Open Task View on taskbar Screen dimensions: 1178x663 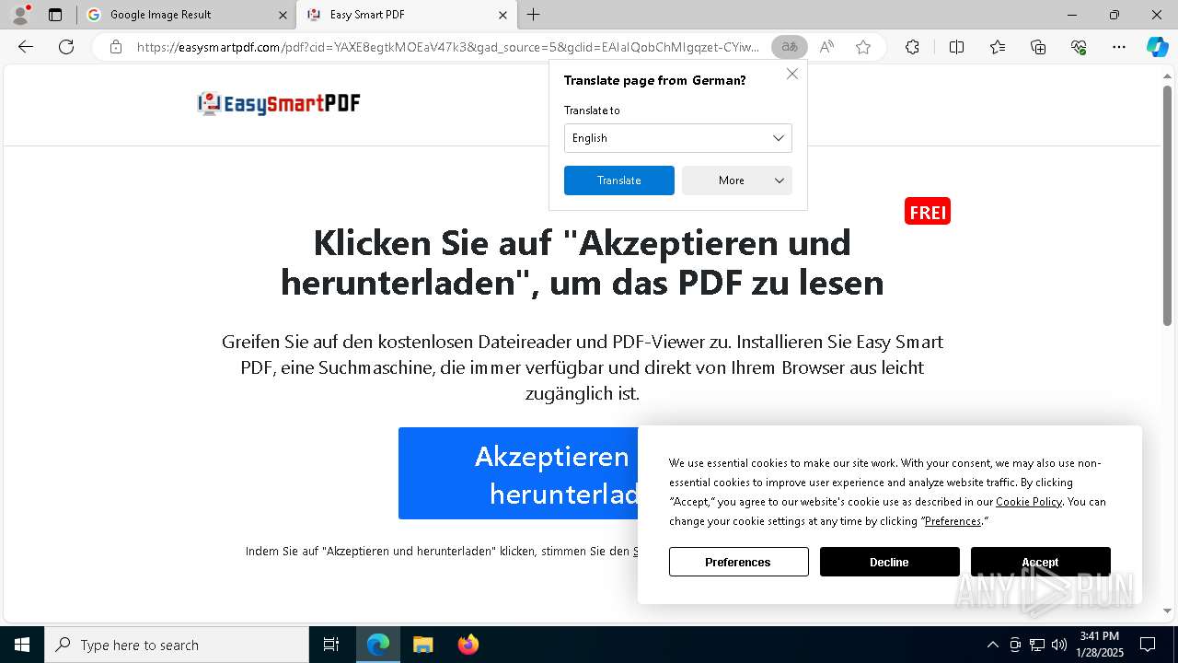(331, 645)
